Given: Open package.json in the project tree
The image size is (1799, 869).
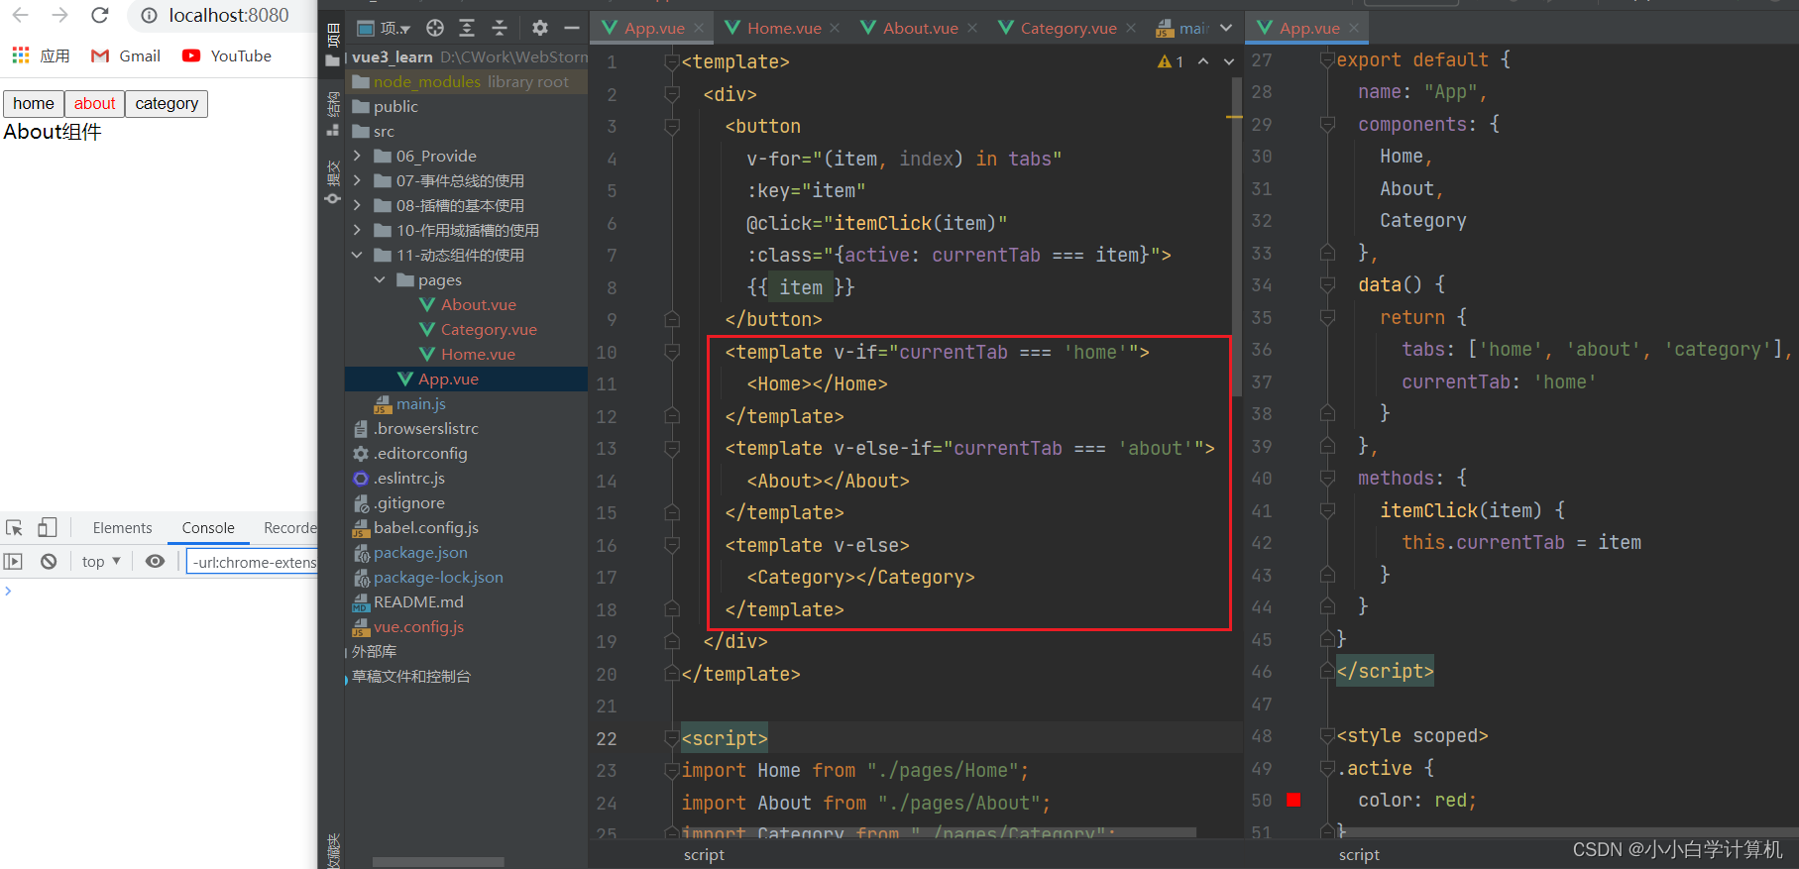Looking at the screenshot, I should pyautogui.click(x=420, y=552).
